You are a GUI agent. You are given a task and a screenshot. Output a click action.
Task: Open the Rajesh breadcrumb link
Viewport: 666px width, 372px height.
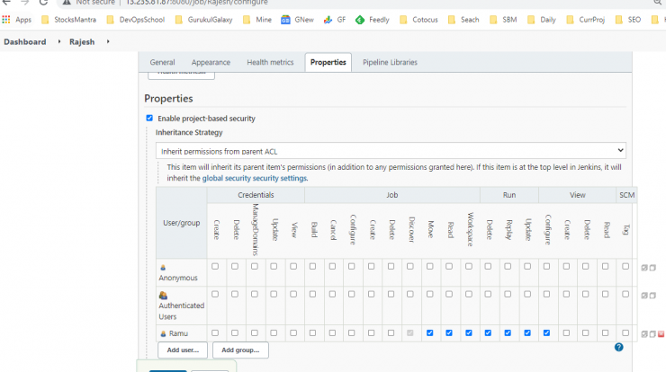(82, 41)
